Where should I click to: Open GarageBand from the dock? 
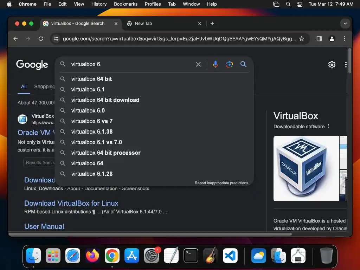pos(211,256)
